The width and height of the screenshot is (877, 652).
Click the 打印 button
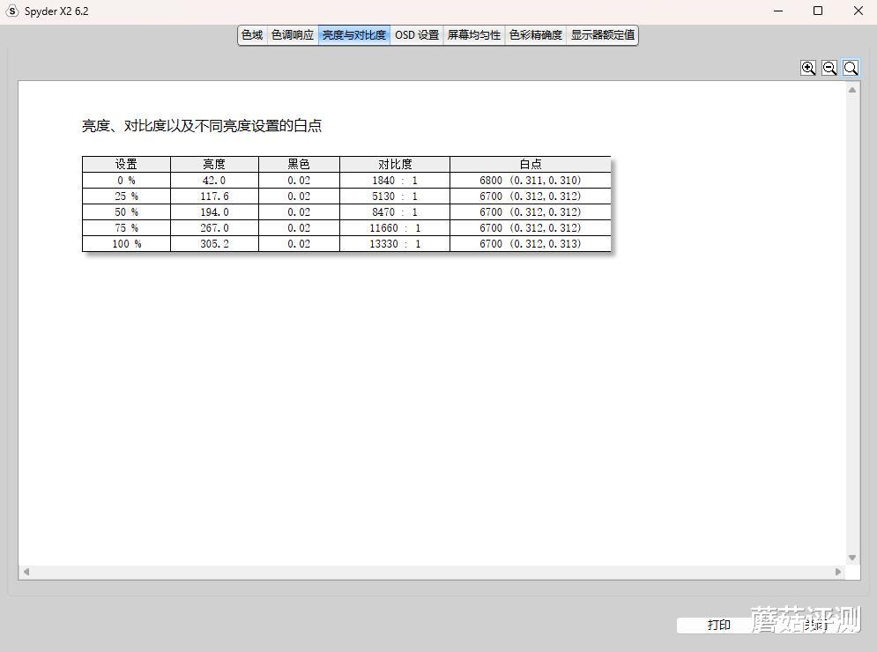[718, 626]
